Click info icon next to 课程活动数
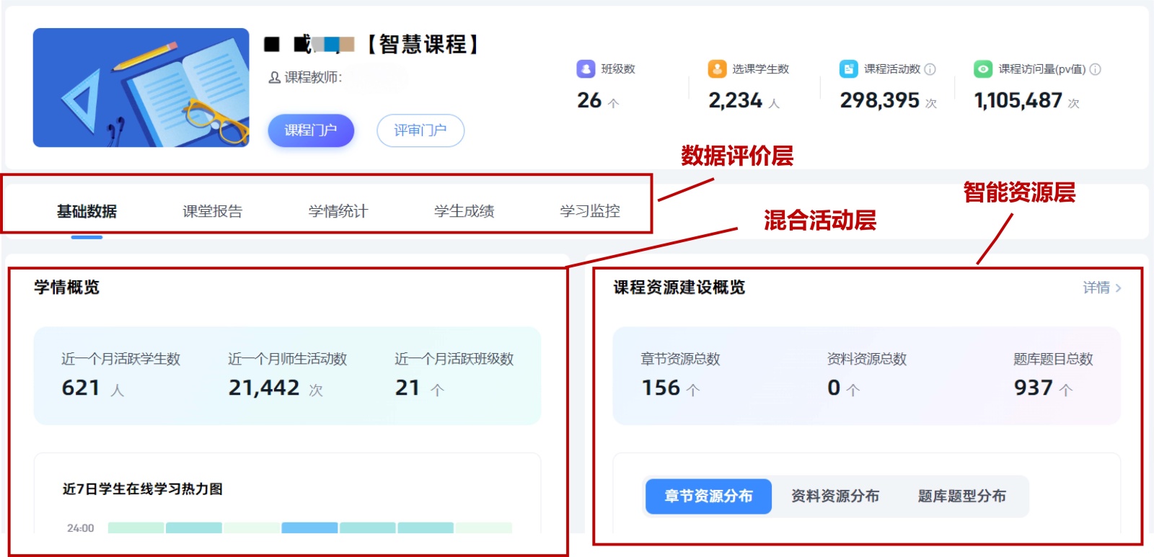Screen dimensions: 1154x557 point(930,69)
